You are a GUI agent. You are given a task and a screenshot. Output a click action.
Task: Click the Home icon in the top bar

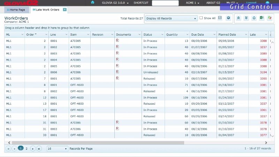[x=92, y=2]
